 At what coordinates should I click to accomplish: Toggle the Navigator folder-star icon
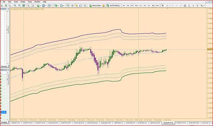click(77, 5)
